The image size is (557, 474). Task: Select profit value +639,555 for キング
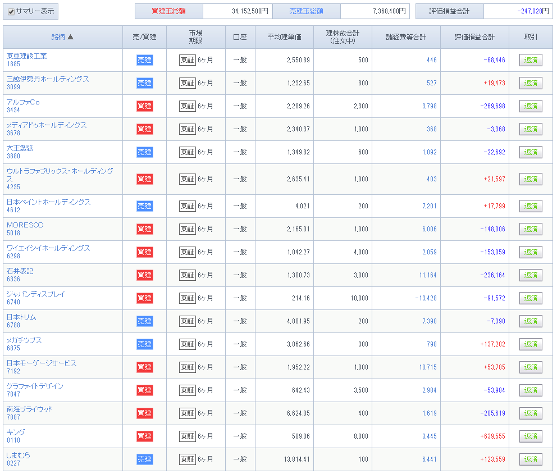[x=492, y=436]
